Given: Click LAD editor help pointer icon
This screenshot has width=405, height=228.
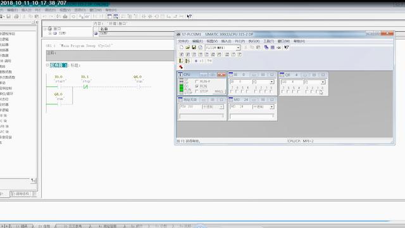Looking at the screenshot, I should click(x=189, y=16).
